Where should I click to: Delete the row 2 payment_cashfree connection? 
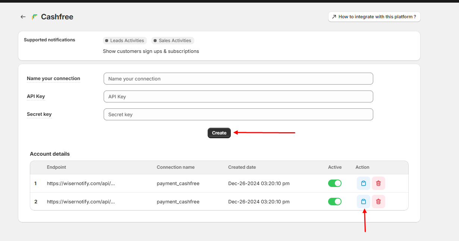(378, 202)
